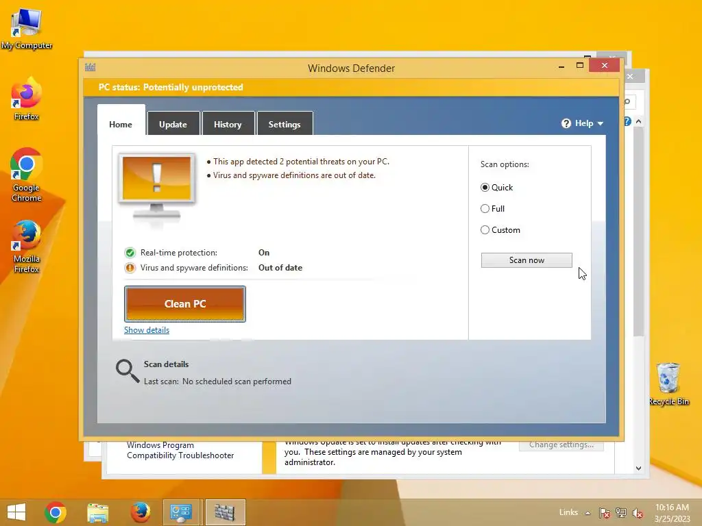Select the Full scan option

point(485,208)
